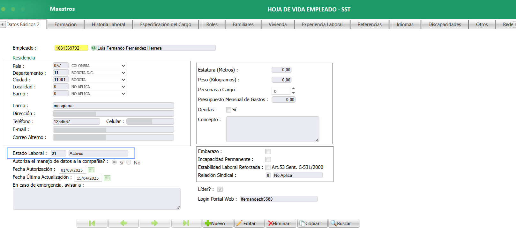Open the Ciudad dropdown list
516x228 pixels.
tap(123, 80)
